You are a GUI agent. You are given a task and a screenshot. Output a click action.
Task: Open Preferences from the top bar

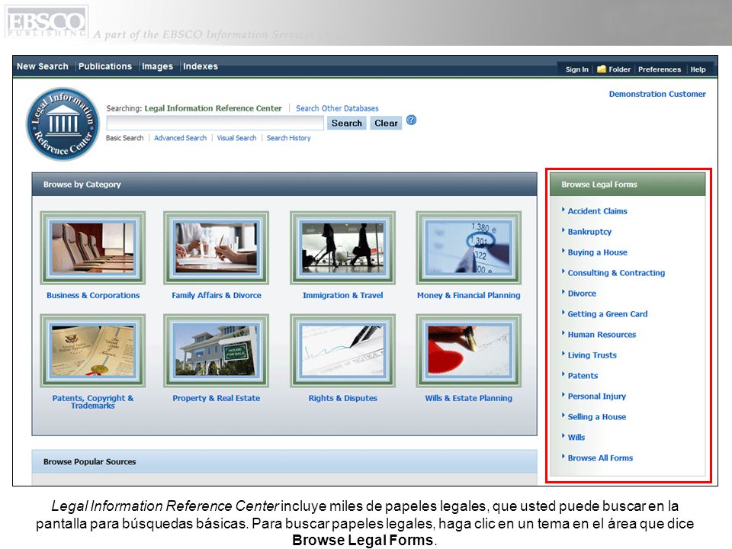(x=660, y=69)
